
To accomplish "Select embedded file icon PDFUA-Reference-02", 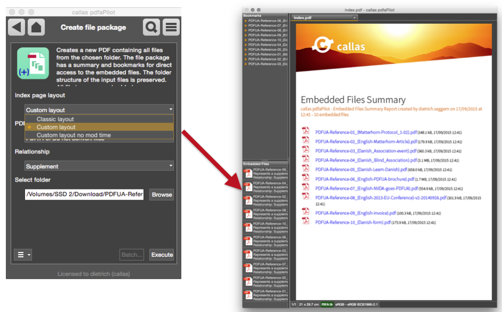I will coord(248,201).
